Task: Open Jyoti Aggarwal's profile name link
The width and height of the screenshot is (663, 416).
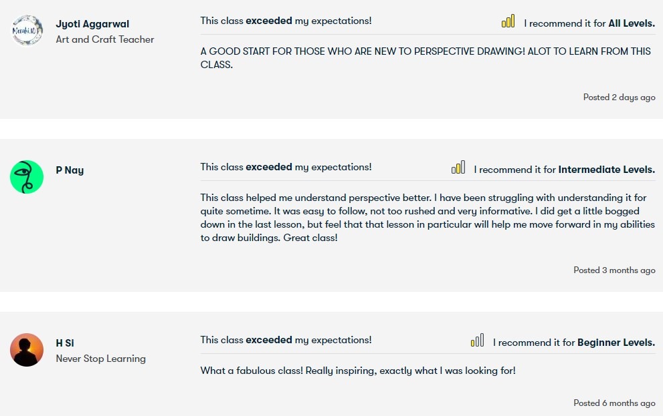Action: coord(92,24)
